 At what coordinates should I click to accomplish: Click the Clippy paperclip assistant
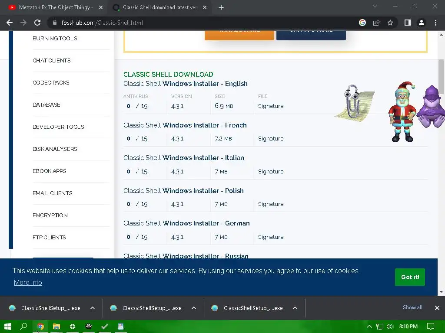pyautogui.click(x=355, y=102)
